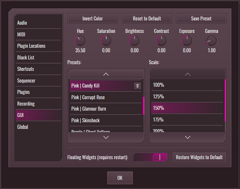The image size is (240, 189).
Task: Select the Pink | Corrupt Rose preset
Action: tap(105, 97)
